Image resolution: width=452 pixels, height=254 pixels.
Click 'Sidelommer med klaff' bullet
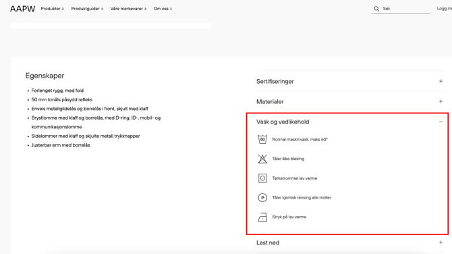(86, 136)
